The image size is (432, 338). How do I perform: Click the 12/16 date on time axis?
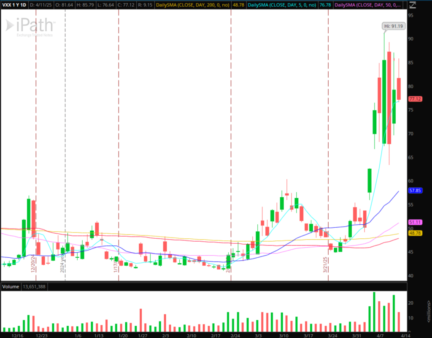click(17, 335)
